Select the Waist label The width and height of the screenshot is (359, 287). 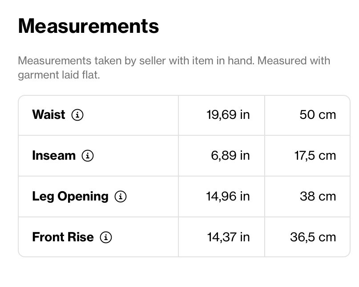tap(48, 114)
